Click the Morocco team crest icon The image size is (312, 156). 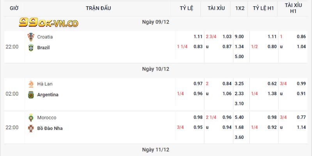(31, 118)
